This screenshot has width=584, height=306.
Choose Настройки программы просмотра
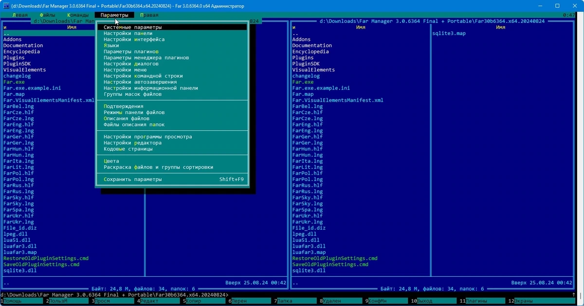[173, 137]
